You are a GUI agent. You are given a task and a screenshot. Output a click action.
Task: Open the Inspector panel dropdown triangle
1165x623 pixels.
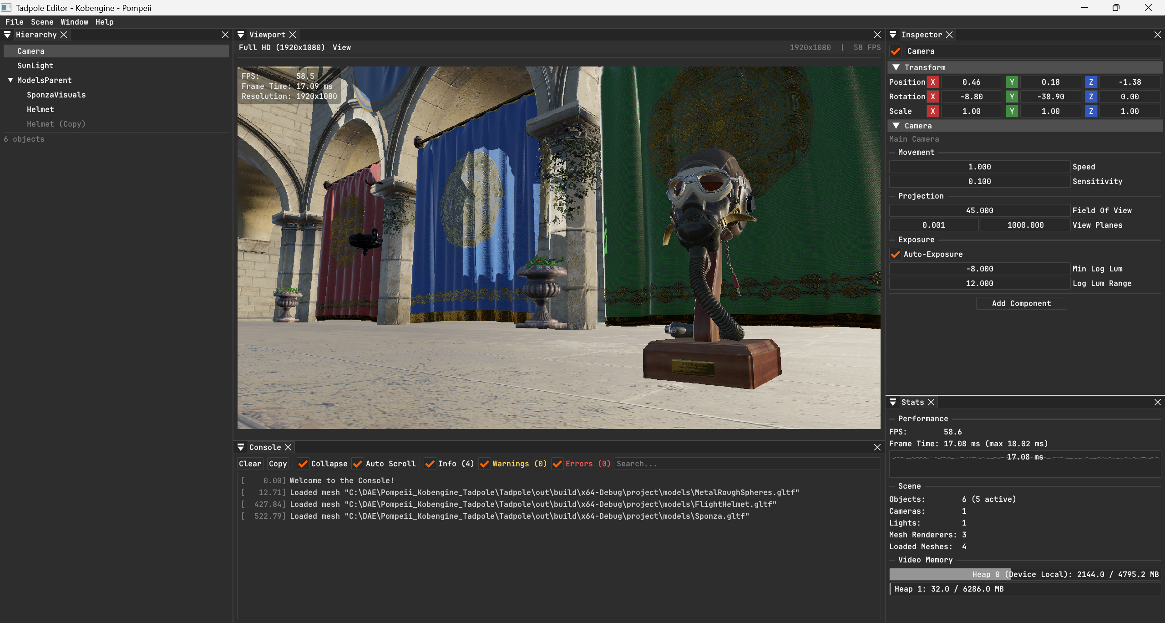(893, 35)
